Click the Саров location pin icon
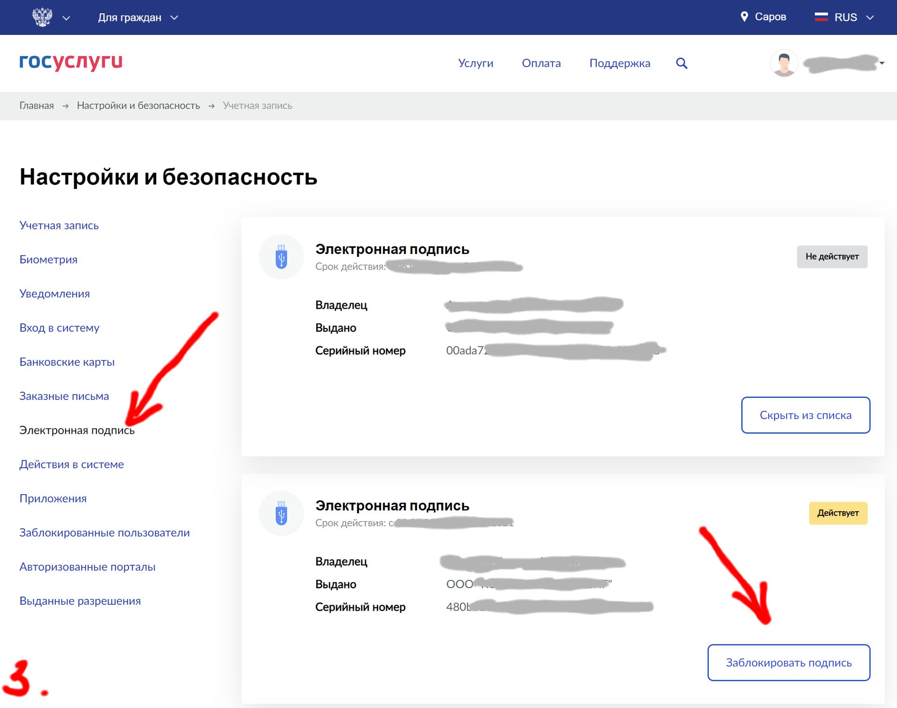 (x=744, y=17)
